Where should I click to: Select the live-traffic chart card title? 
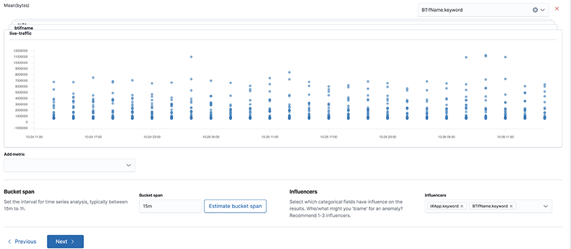click(20, 33)
